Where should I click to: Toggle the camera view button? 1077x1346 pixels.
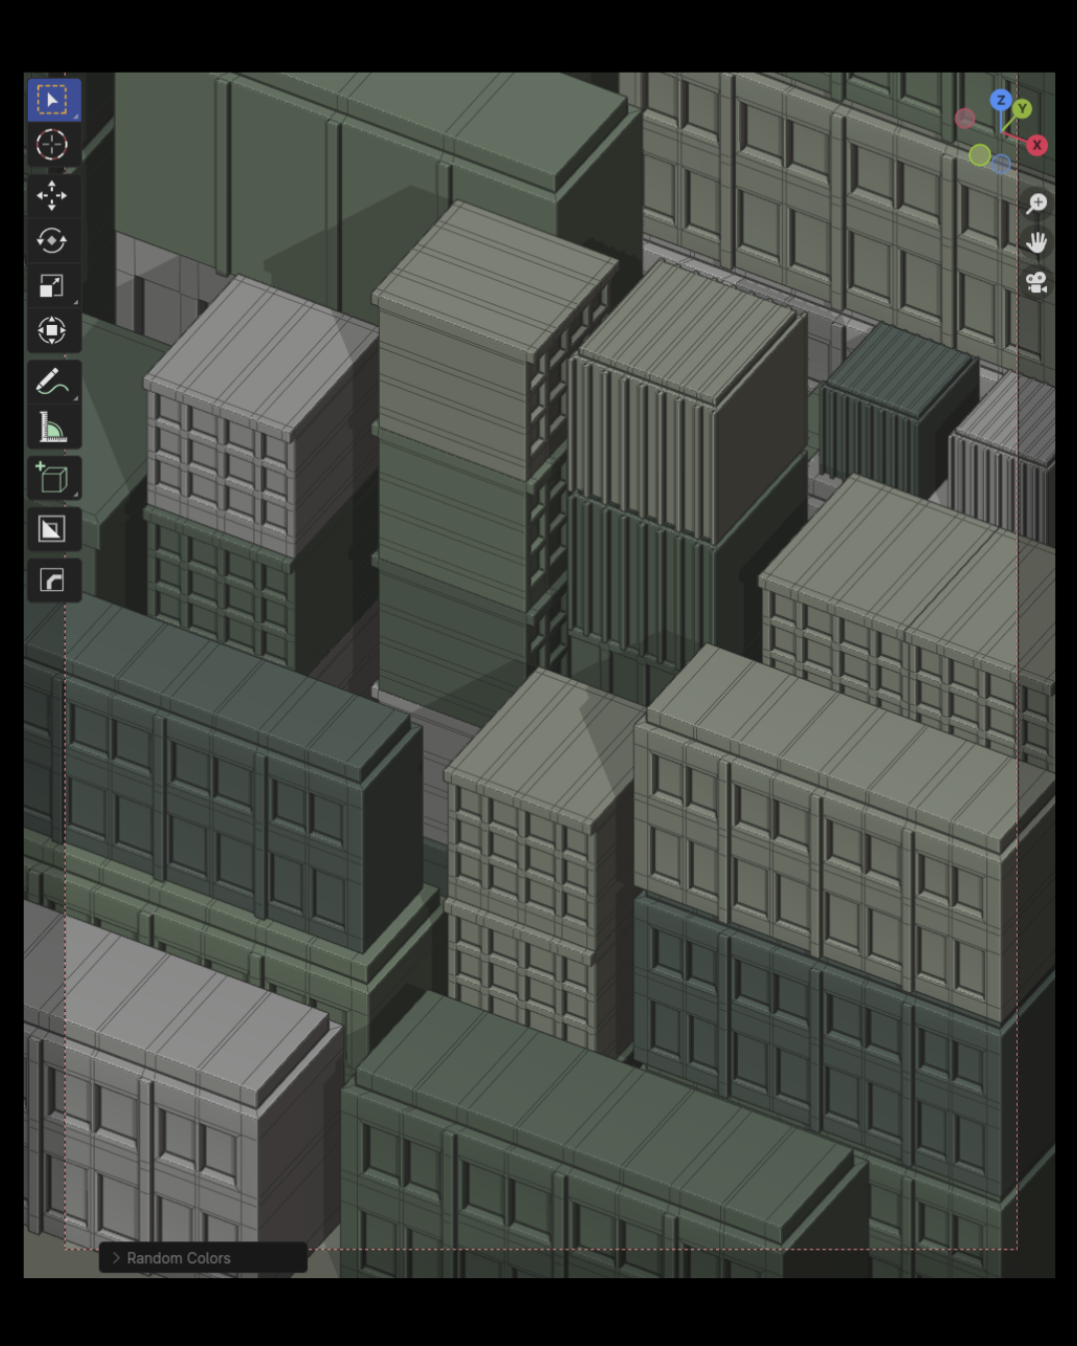pyautogui.click(x=1037, y=282)
